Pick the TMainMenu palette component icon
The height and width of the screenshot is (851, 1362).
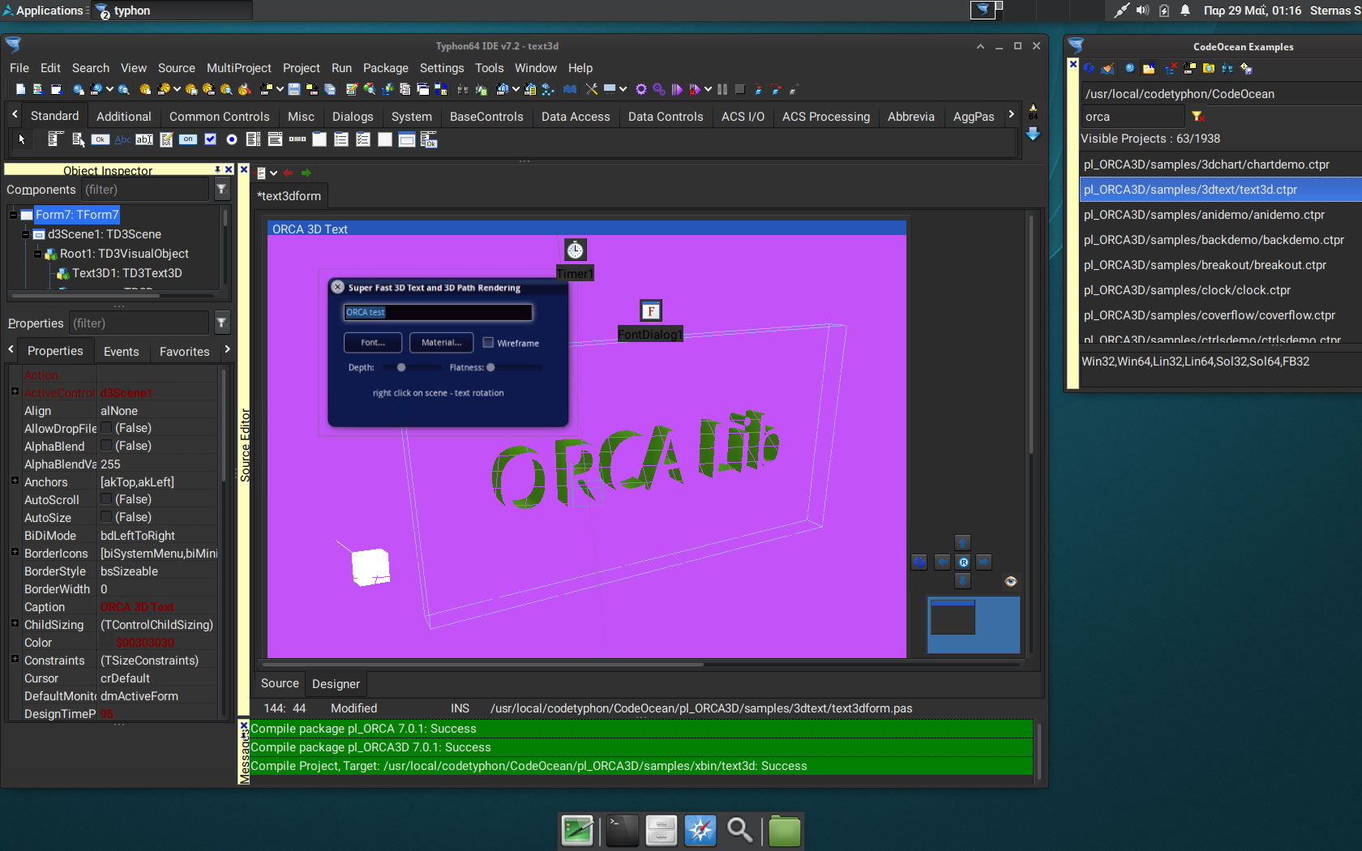[x=56, y=139]
